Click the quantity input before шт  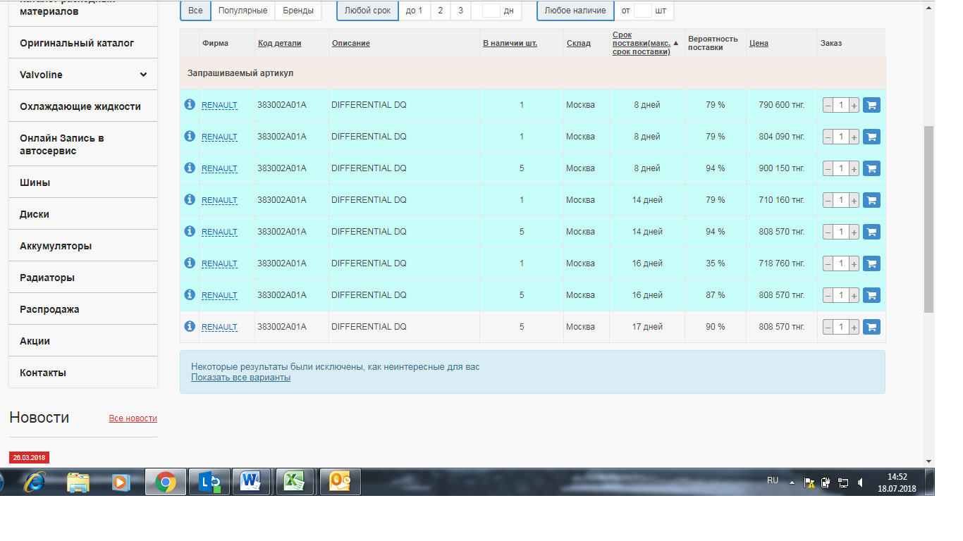click(643, 11)
